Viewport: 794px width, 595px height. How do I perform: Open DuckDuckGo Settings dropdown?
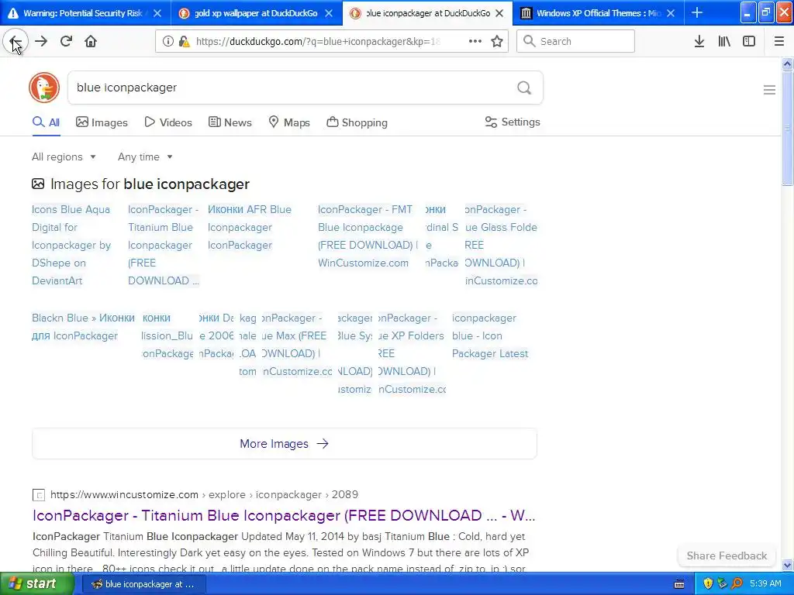point(513,122)
